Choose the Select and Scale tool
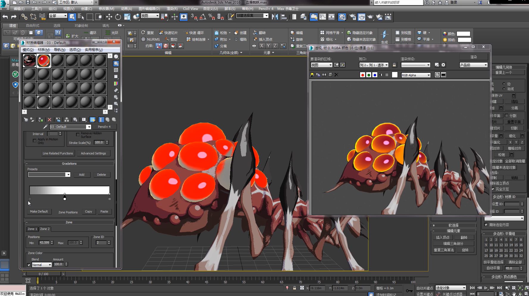 tap(127, 17)
